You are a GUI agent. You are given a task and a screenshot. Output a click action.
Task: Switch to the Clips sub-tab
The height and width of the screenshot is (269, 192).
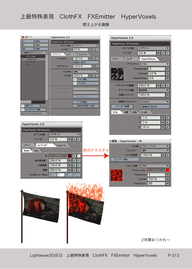(x=36, y=151)
